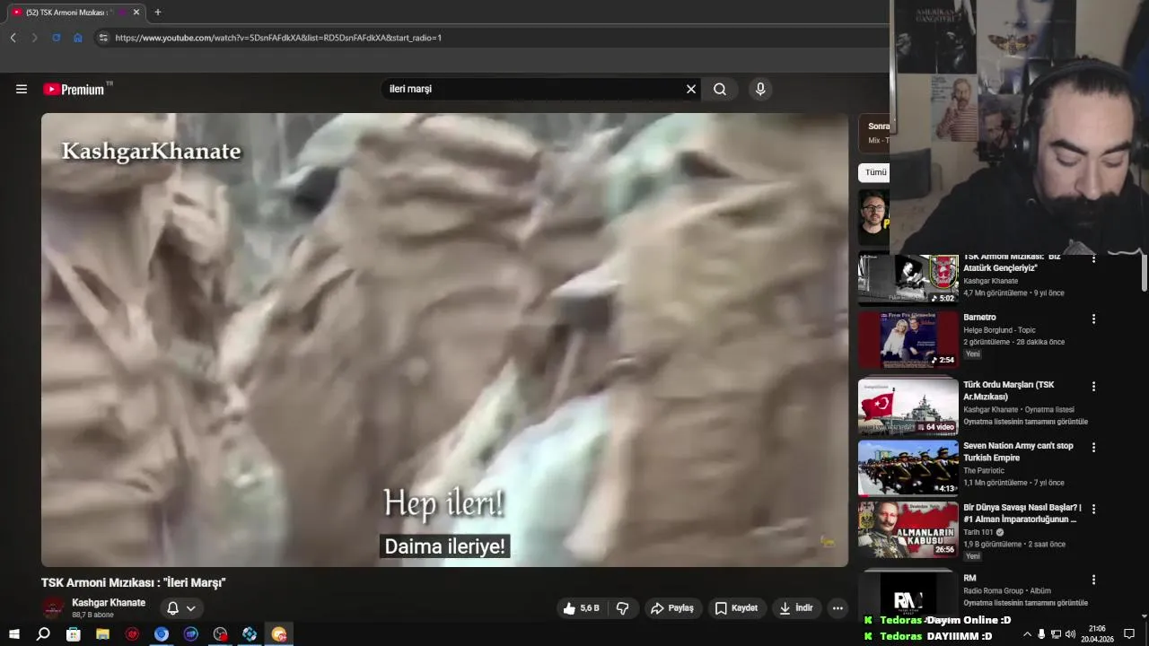The image size is (1149, 646).
Task: Go back in browser
Action: (13, 38)
